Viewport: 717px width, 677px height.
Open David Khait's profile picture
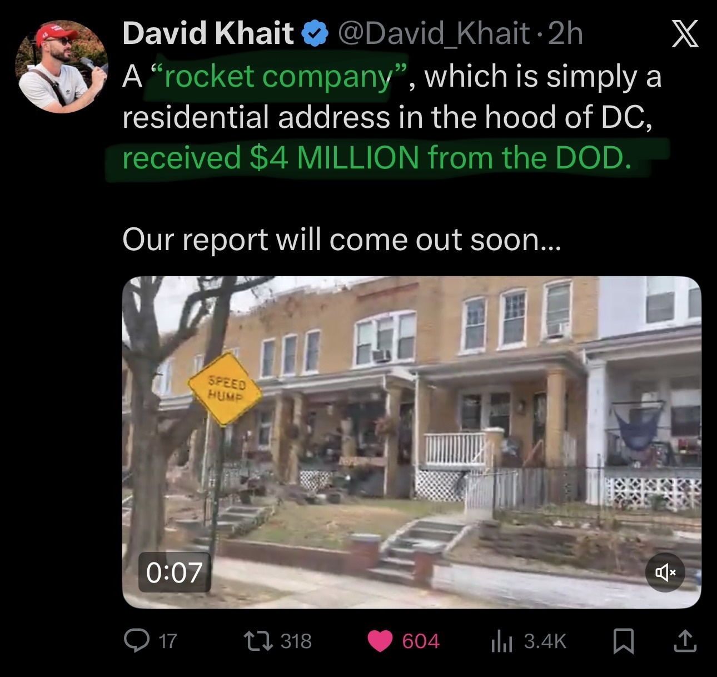[x=61, y=67]
